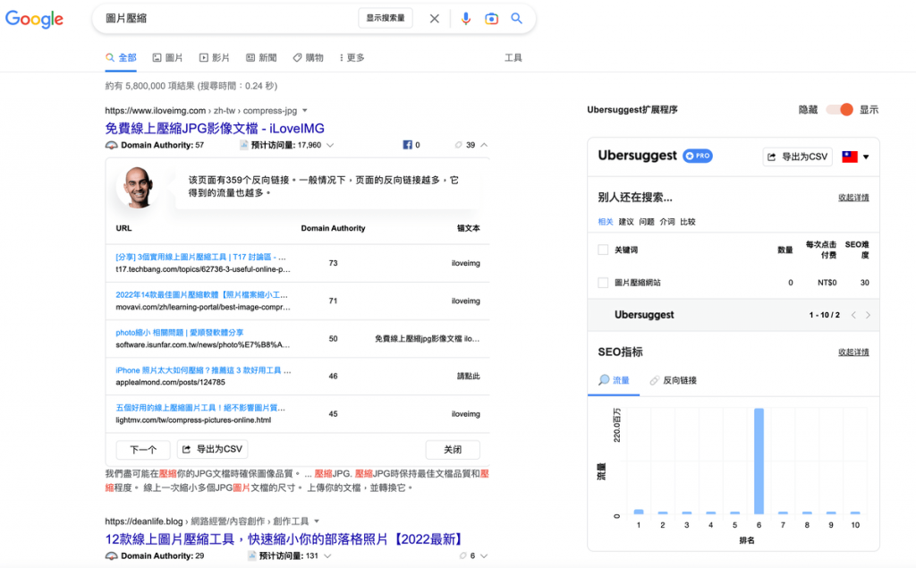Image resolution: width=916 pixels, height=568 pixels.
Task: Click the backlink icon showing 39
Action: 459,145
